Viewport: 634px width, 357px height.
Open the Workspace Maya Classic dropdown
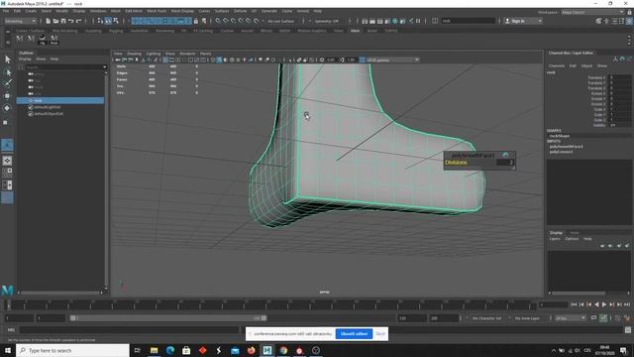click(592, 12)
